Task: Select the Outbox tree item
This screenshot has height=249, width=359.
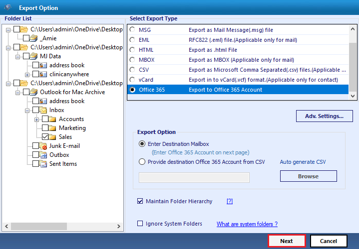Action: coord(59,155)
